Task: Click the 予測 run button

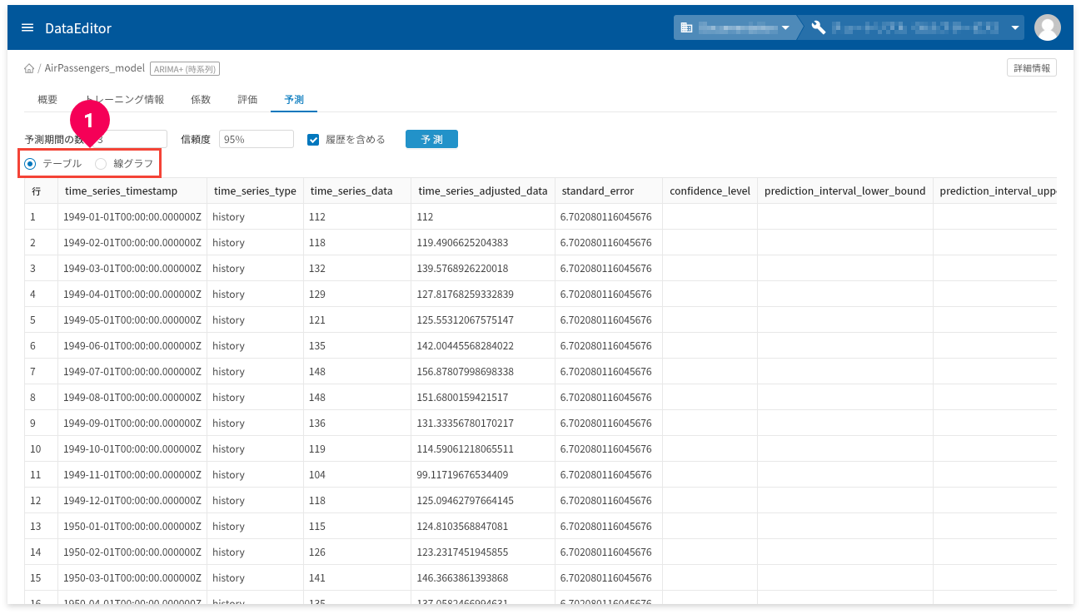Action: pyautogui.click(x=431, y=140)
